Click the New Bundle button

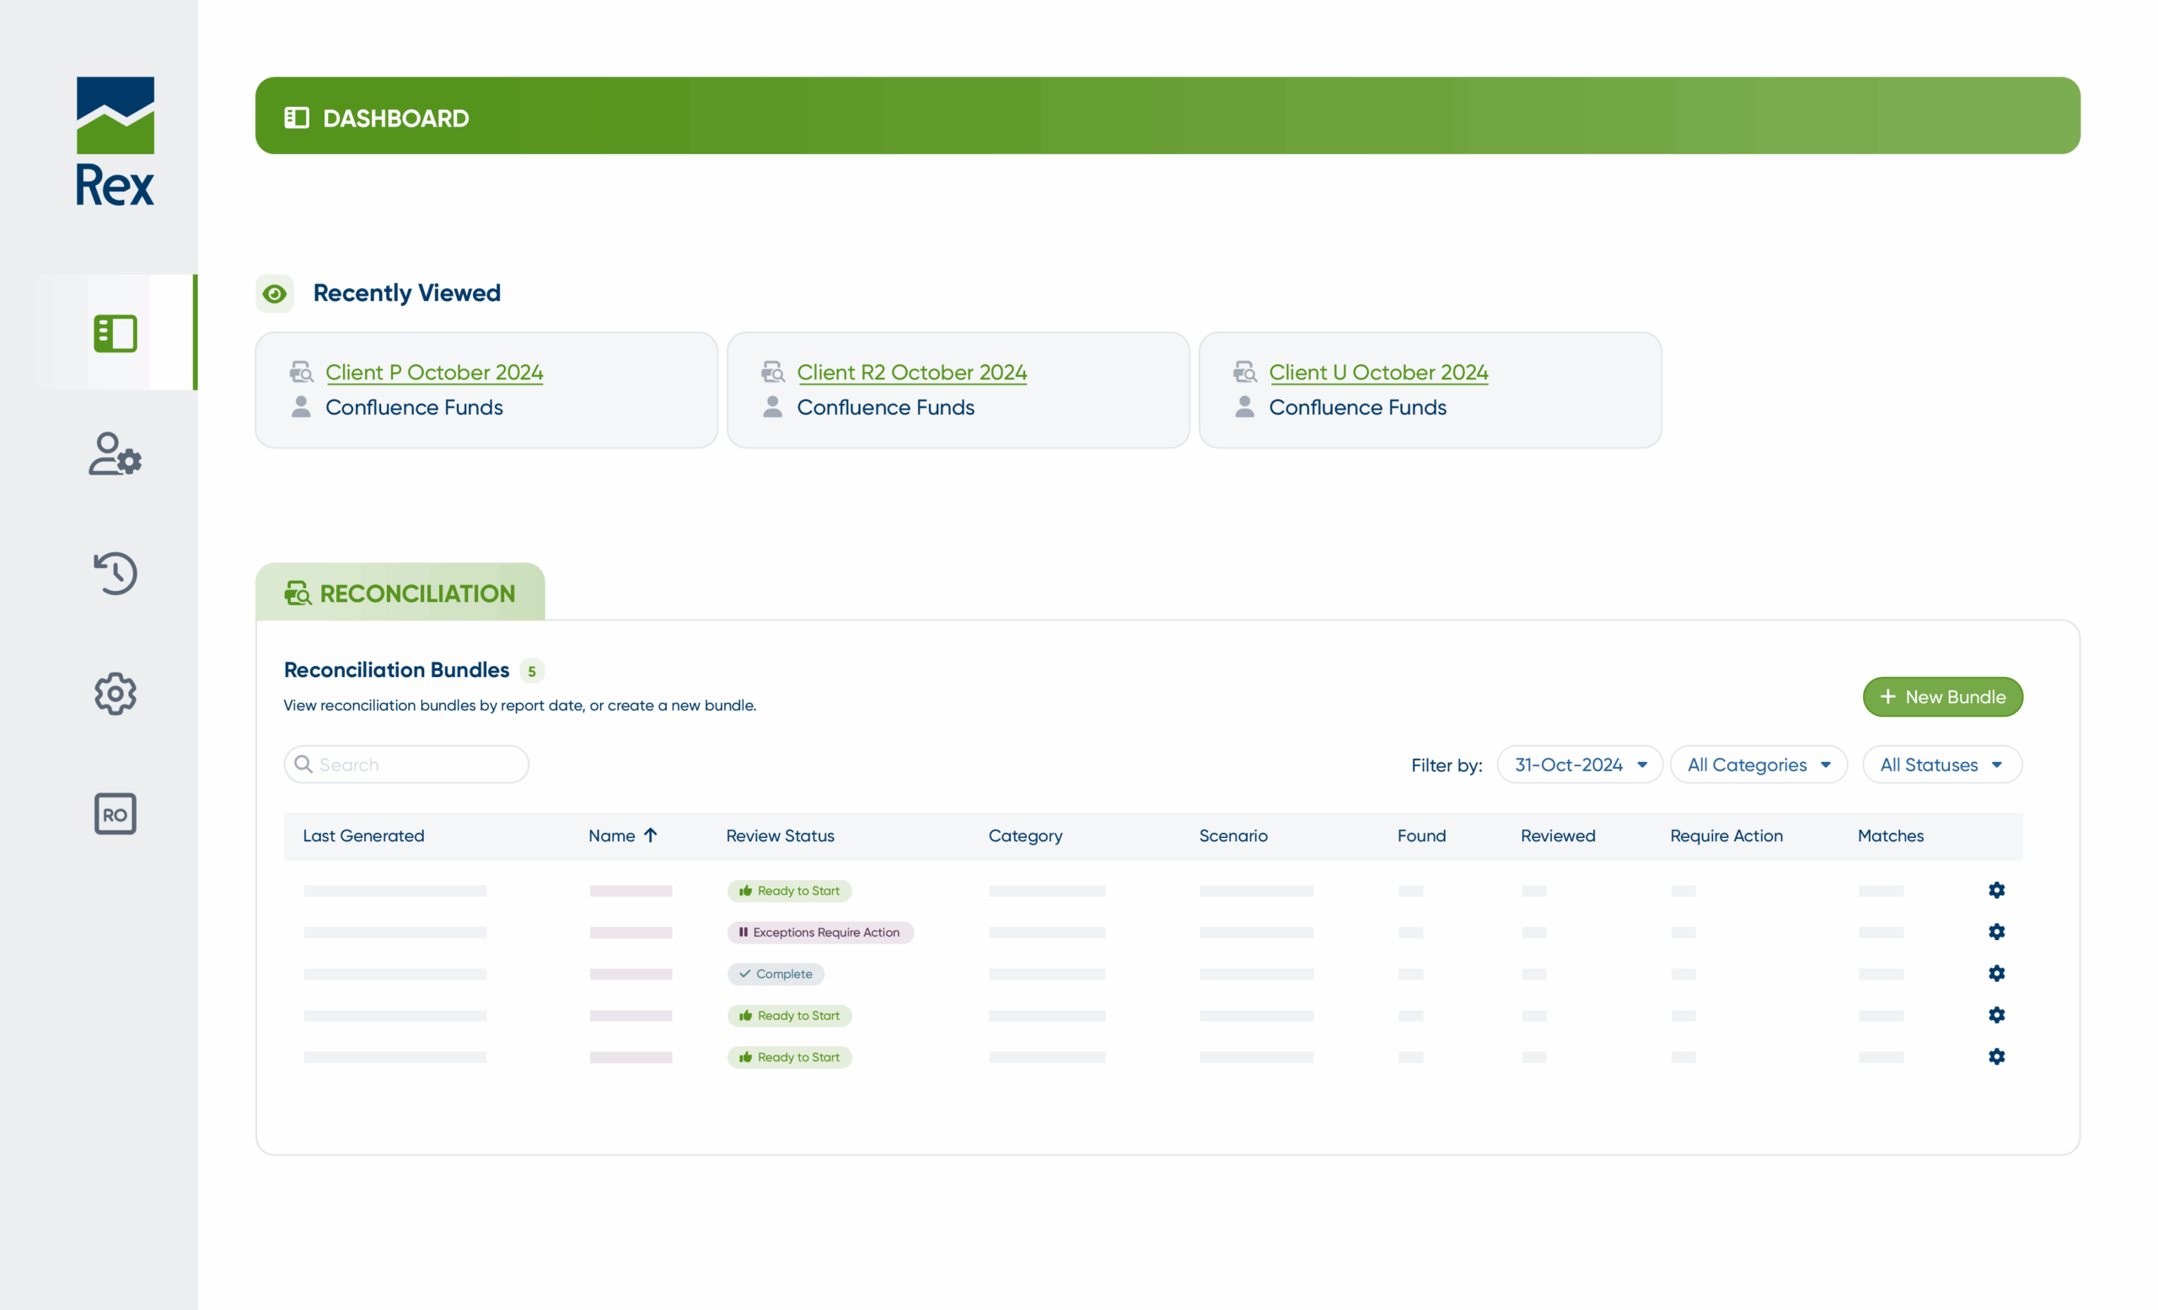(1941, 697)
